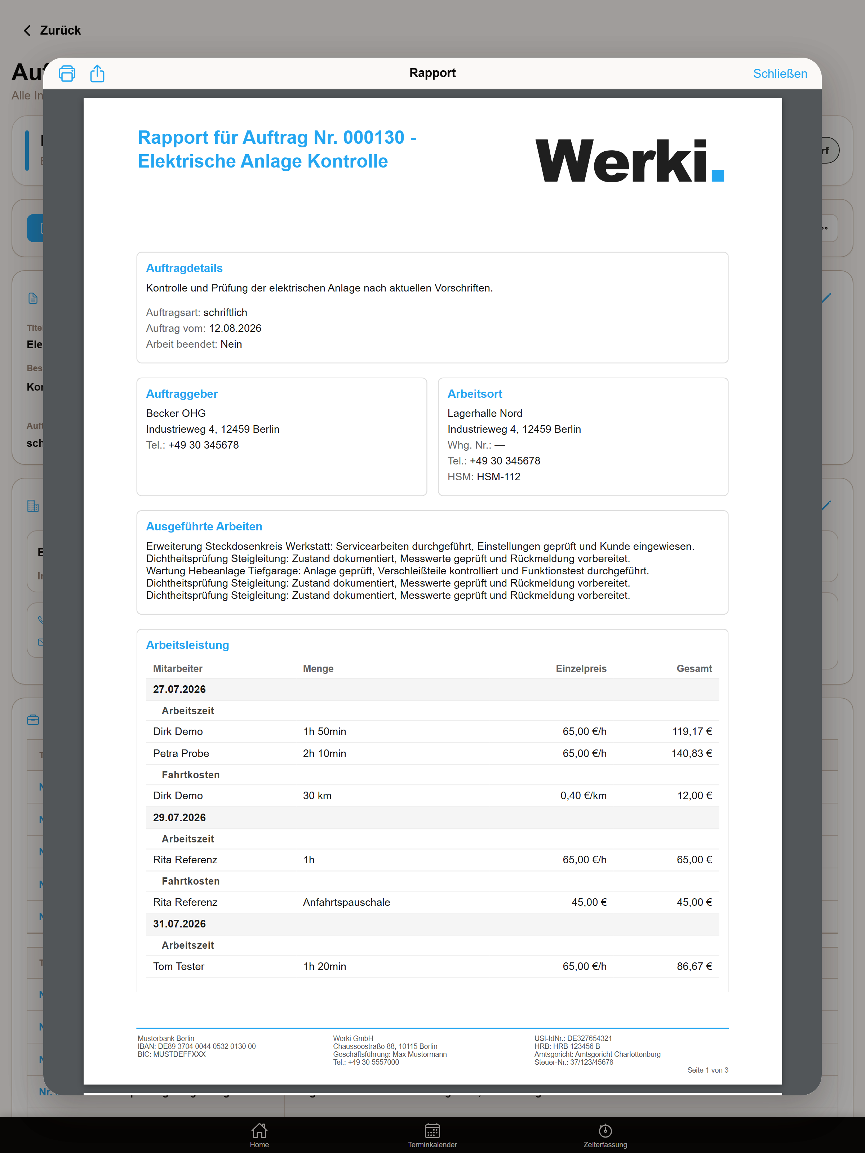This screenshot has height=1153, width=865.
Task: Open the Home tab
Action: pyautogui.click(x=259, y=1135)
